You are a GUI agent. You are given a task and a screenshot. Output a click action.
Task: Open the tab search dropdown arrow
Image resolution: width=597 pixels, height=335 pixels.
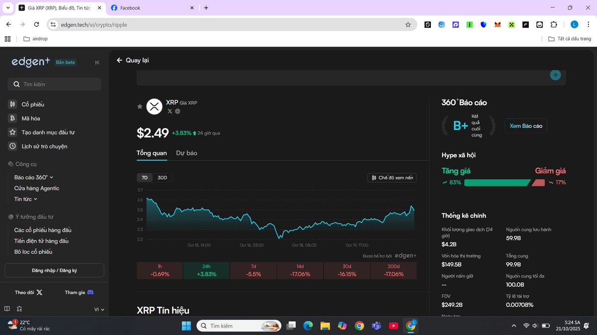(x=7, y=7)
